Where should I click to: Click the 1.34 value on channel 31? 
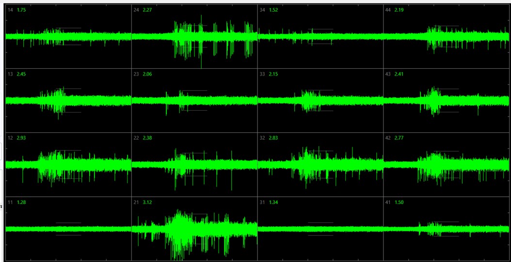(x=273, y=202)
